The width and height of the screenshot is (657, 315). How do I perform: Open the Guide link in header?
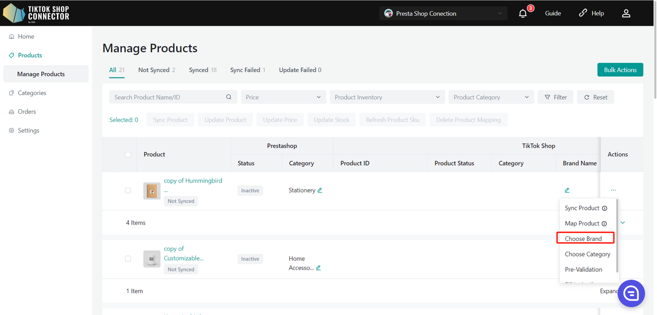[553, 13]
